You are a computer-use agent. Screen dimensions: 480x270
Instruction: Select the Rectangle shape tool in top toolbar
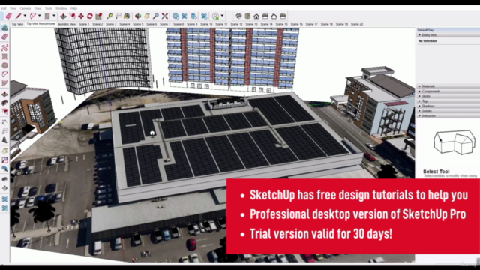[47, 16]
